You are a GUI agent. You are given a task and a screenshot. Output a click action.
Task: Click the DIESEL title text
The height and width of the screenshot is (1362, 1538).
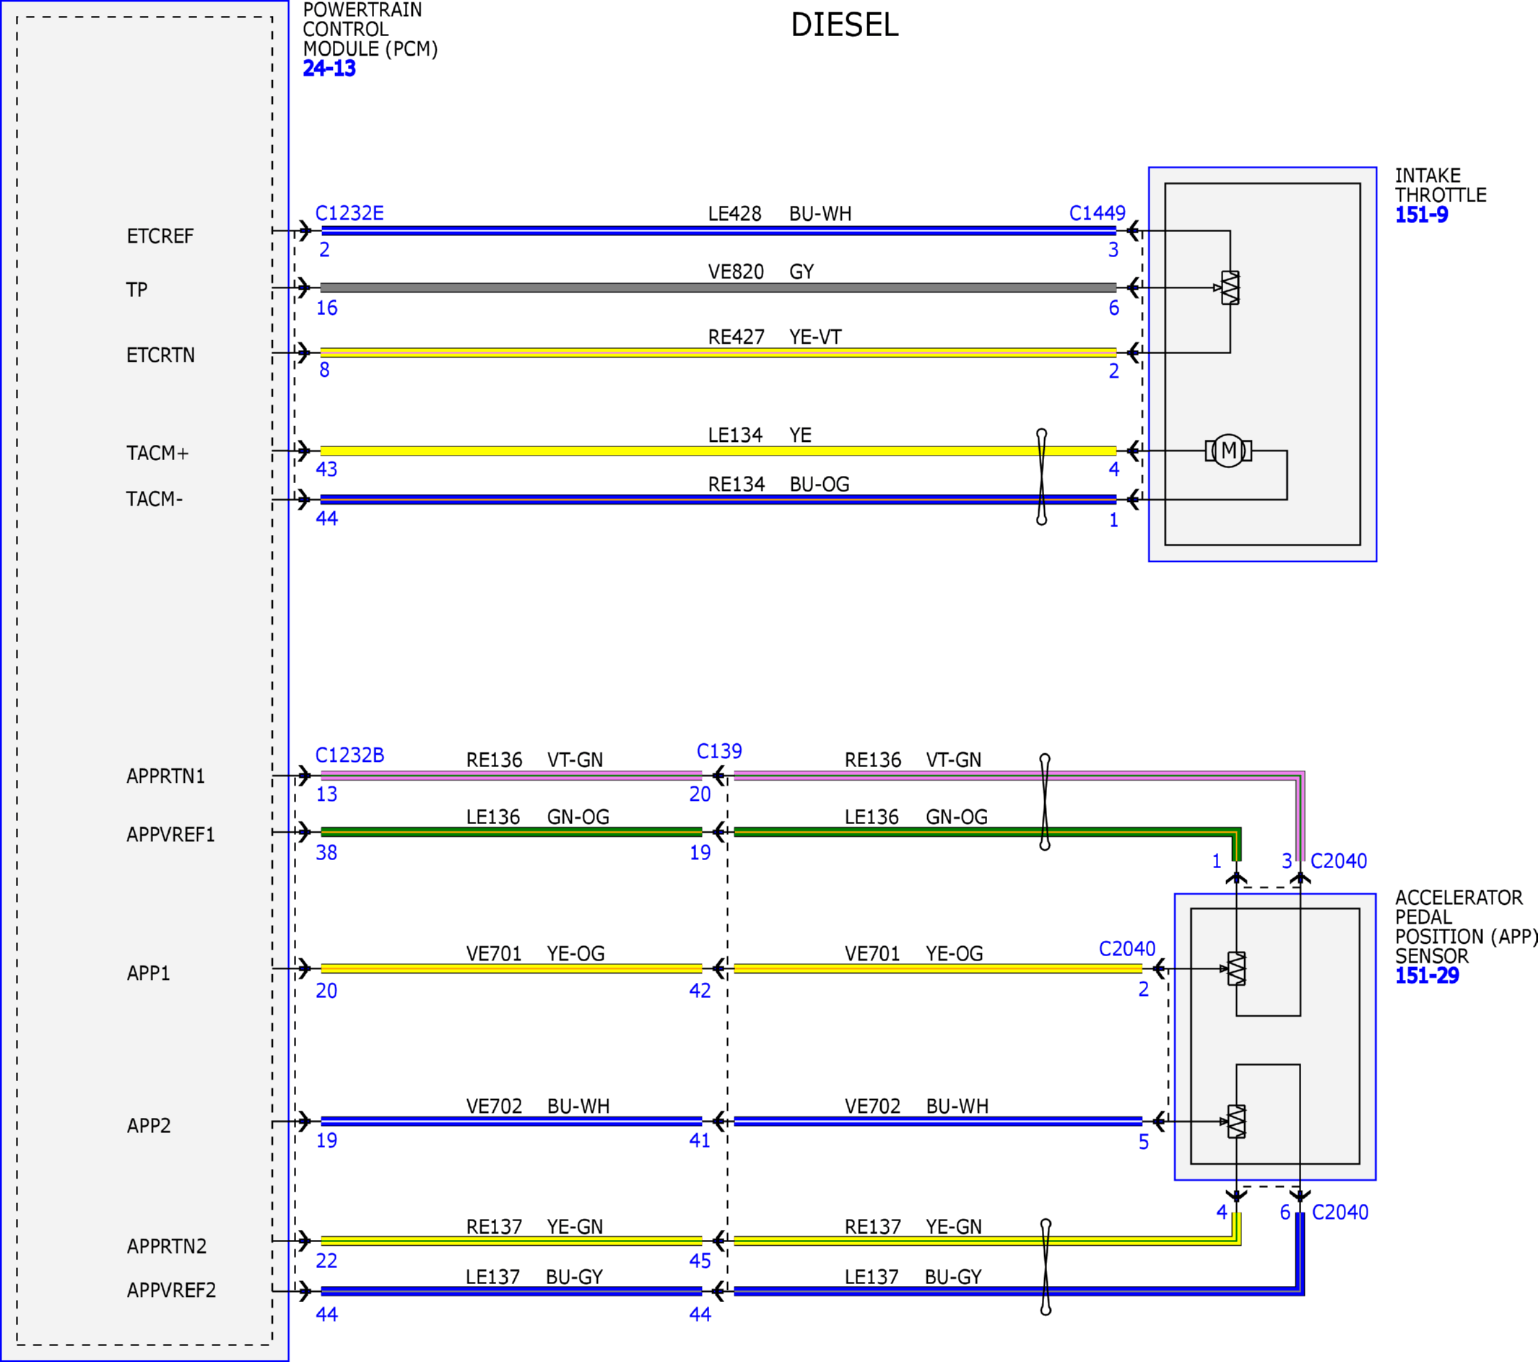click(x=844, y=25)
